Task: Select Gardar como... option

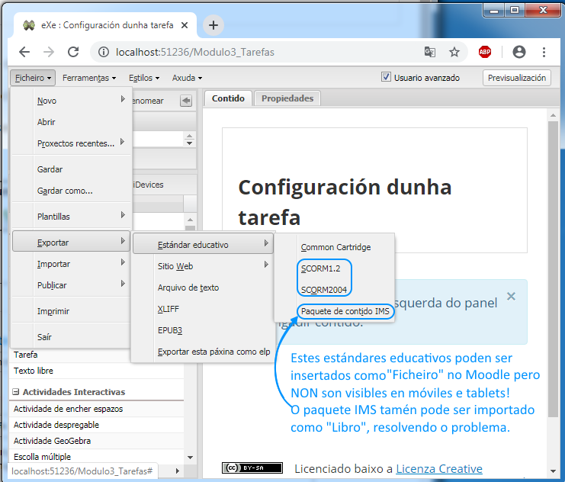Action: [71, 191]
